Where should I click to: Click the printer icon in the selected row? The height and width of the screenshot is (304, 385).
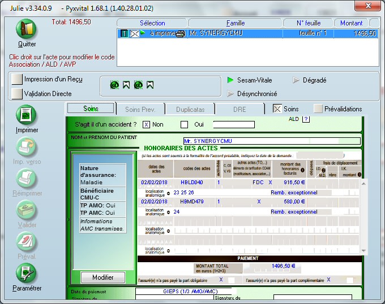[x=181, y=34]
